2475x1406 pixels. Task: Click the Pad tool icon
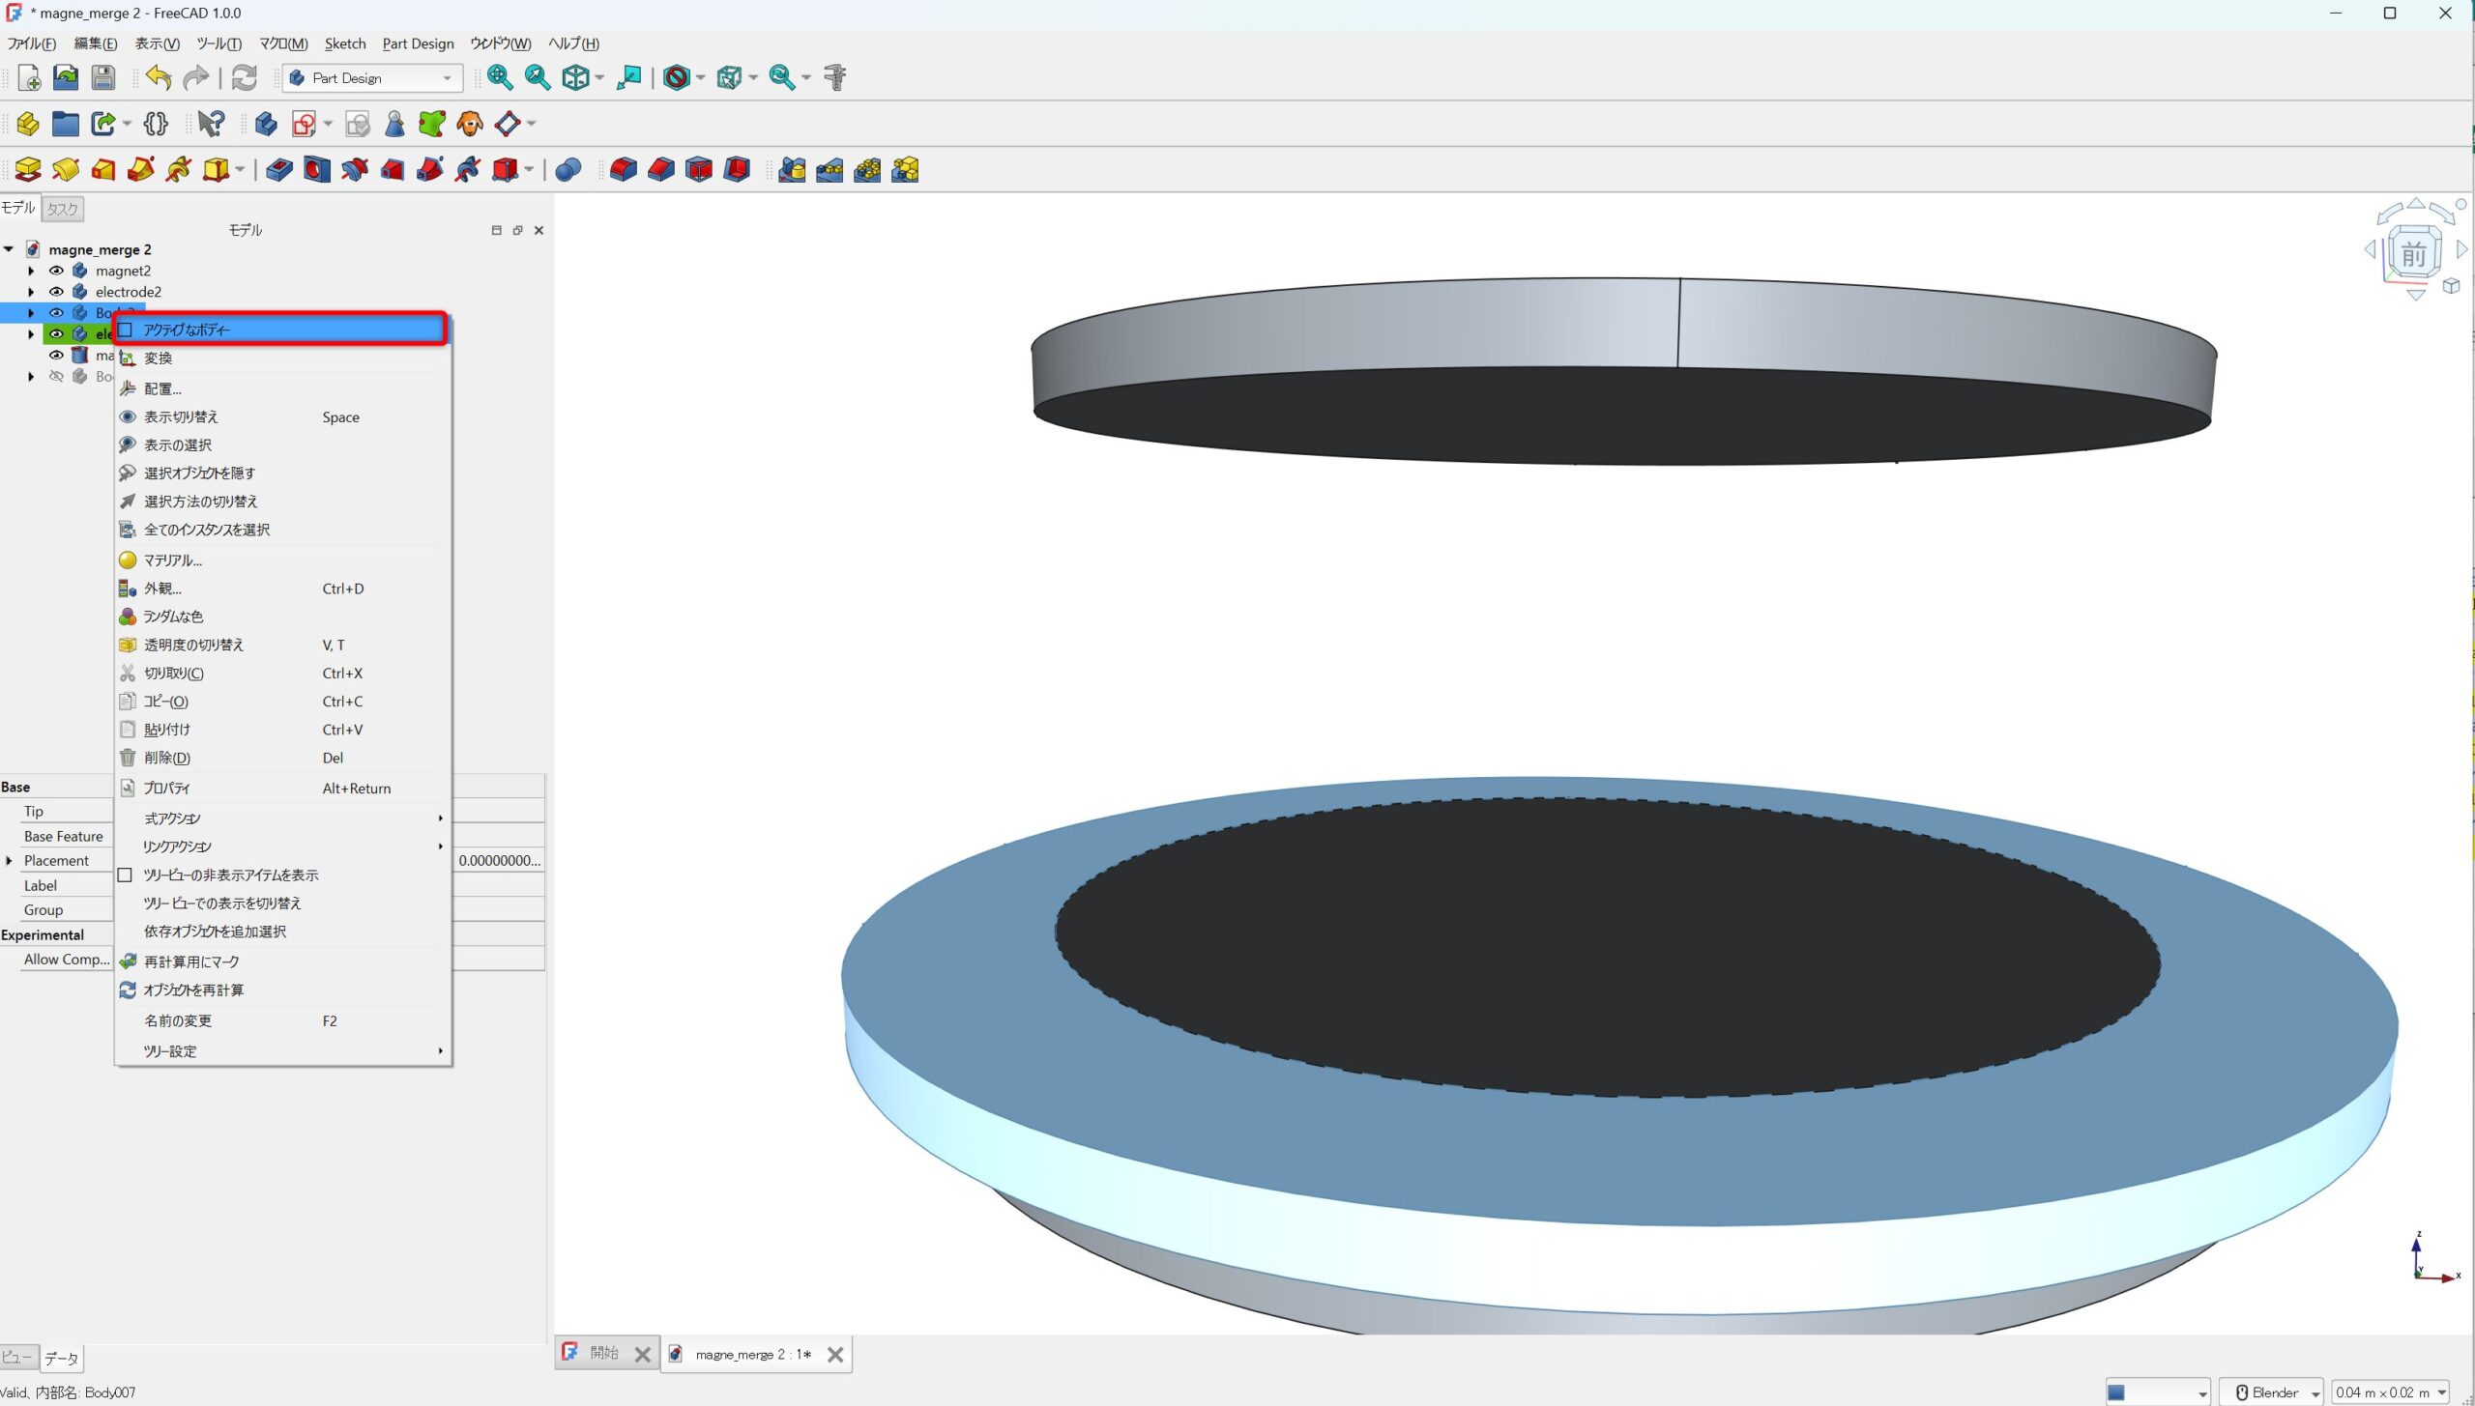tap(28, 170)
